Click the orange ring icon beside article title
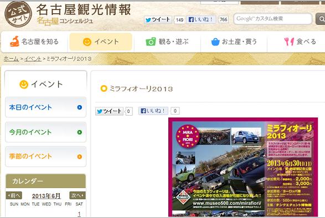Screen dimensions: 325x218 104,89
